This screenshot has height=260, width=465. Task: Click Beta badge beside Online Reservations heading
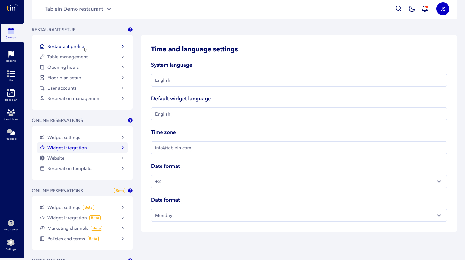click(120, 191)
